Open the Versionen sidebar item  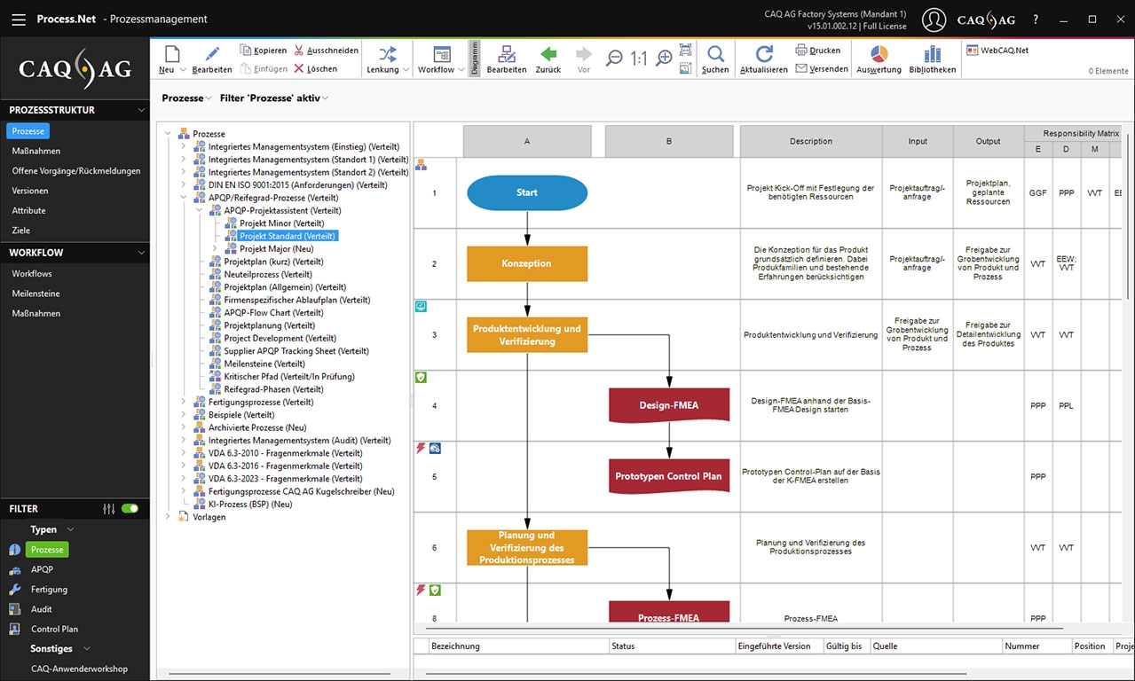tap(30, 191)
